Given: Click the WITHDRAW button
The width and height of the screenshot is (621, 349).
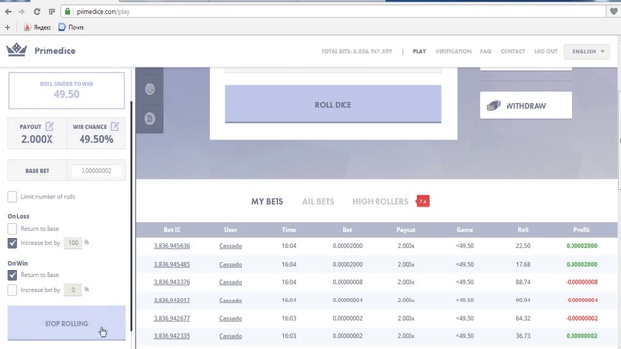Looking at the screenshot, I should pos(526,106).
